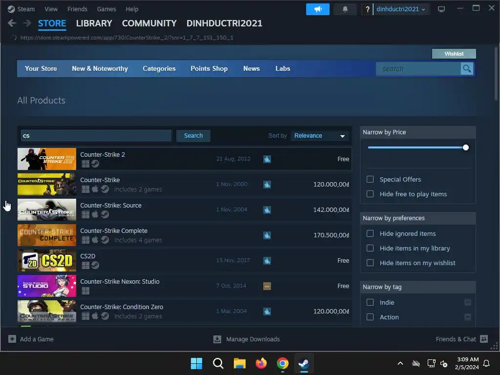Open the Counter-Strike: Condition Zero result title

tap(122, 307)
